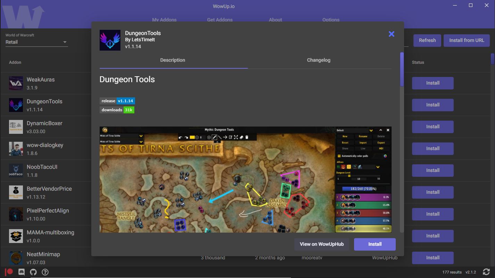495x278 pixels.
Task: Select the MAMA-multiboxing addon name
Action: [50, 232]
